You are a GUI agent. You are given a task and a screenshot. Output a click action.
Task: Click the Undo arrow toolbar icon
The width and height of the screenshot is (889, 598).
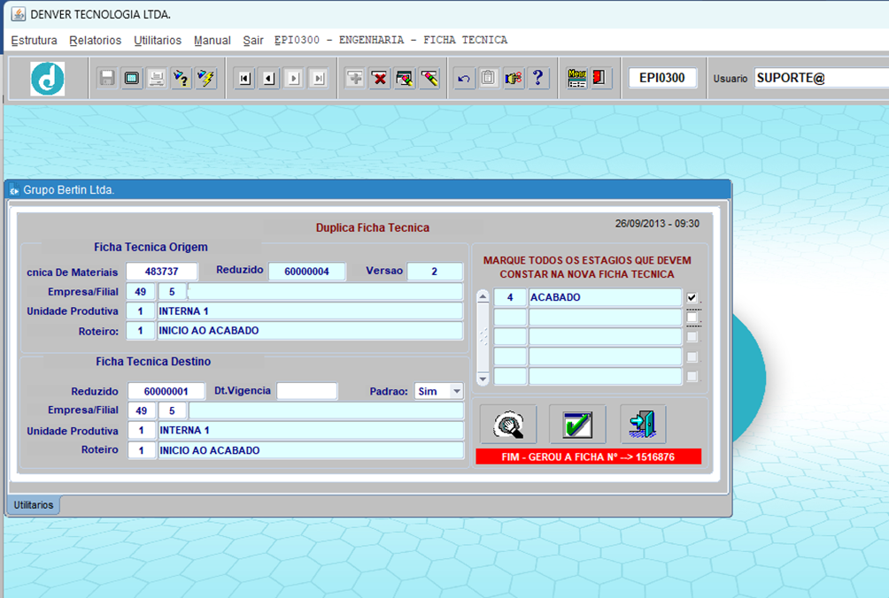pos(464,78)
